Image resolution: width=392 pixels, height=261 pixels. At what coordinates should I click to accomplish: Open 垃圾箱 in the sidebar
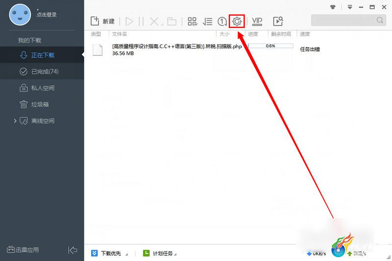coord(42,104)
